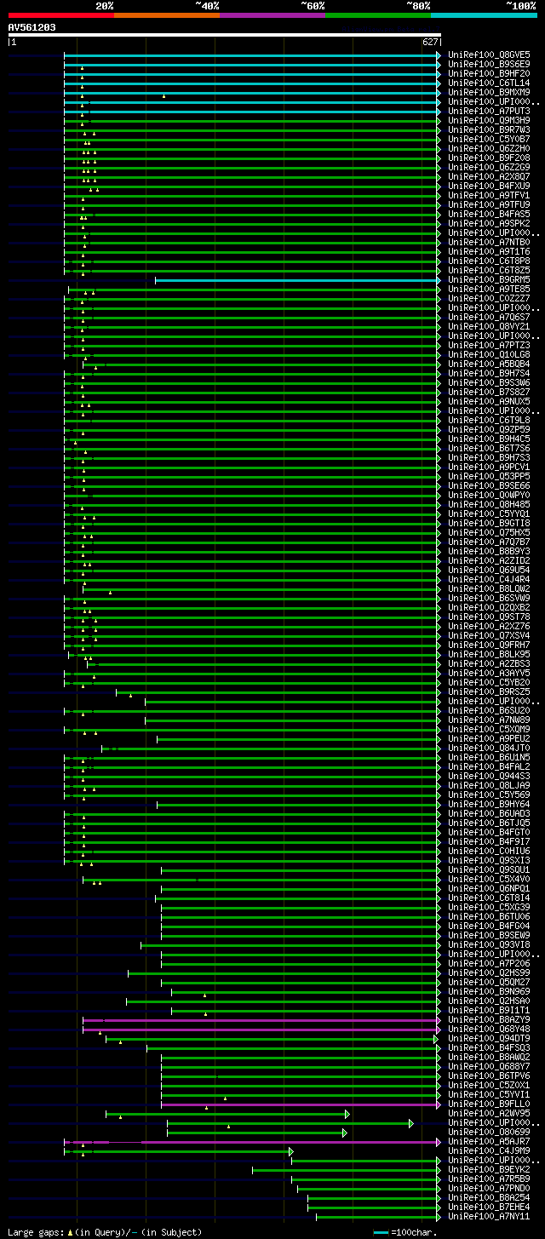This screenshot has width=545, height=1239.
Task: Select label UniRef100_B9R7W3
Action: coord(489,129)
